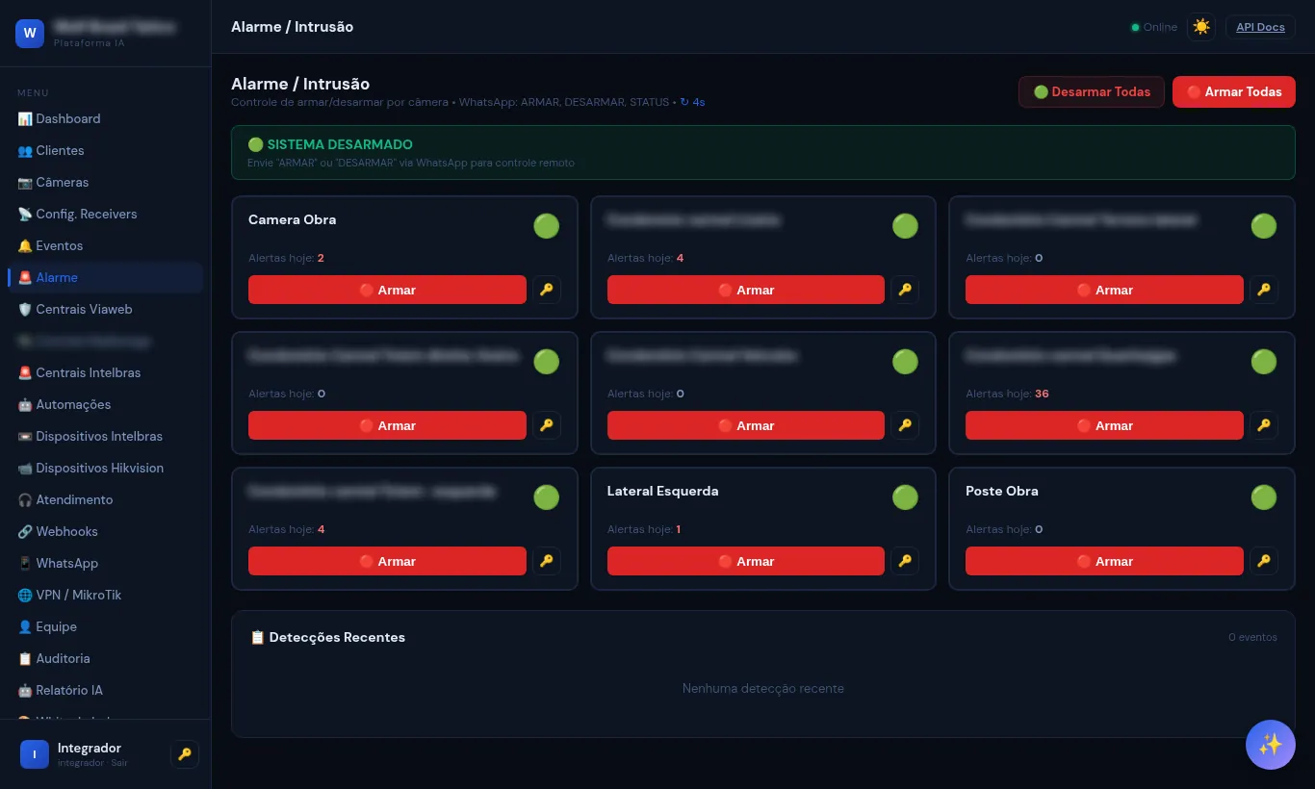Viewport: 1315px width, 789px height.
Task: Select Atendimento in the sidebar
Action: click(x=105, y=499)
